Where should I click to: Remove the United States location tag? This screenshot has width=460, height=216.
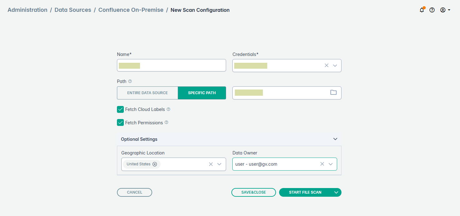(155, 164)
